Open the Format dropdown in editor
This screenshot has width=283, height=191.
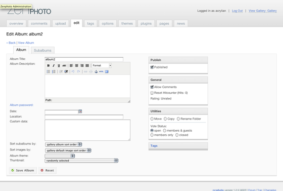click(x=102, y=65)
